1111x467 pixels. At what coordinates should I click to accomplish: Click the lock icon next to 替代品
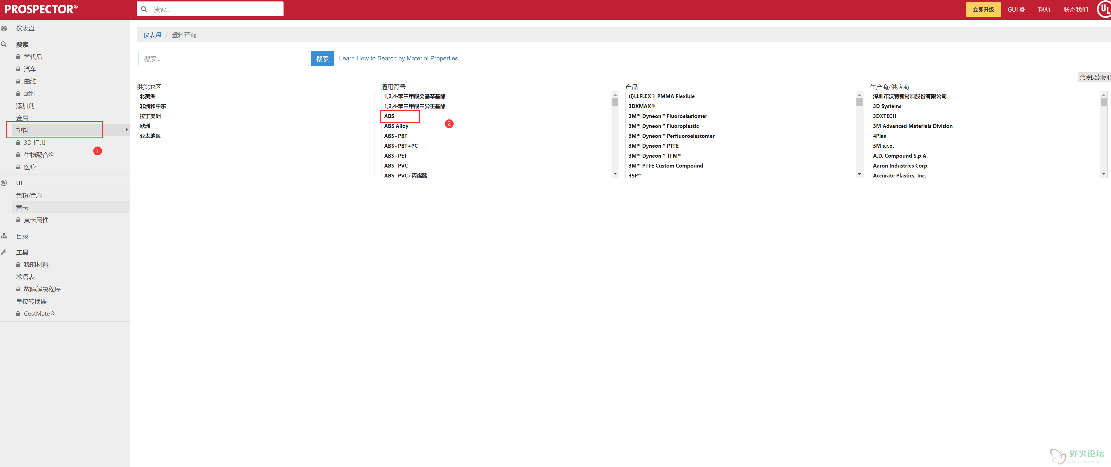[18, 57]
